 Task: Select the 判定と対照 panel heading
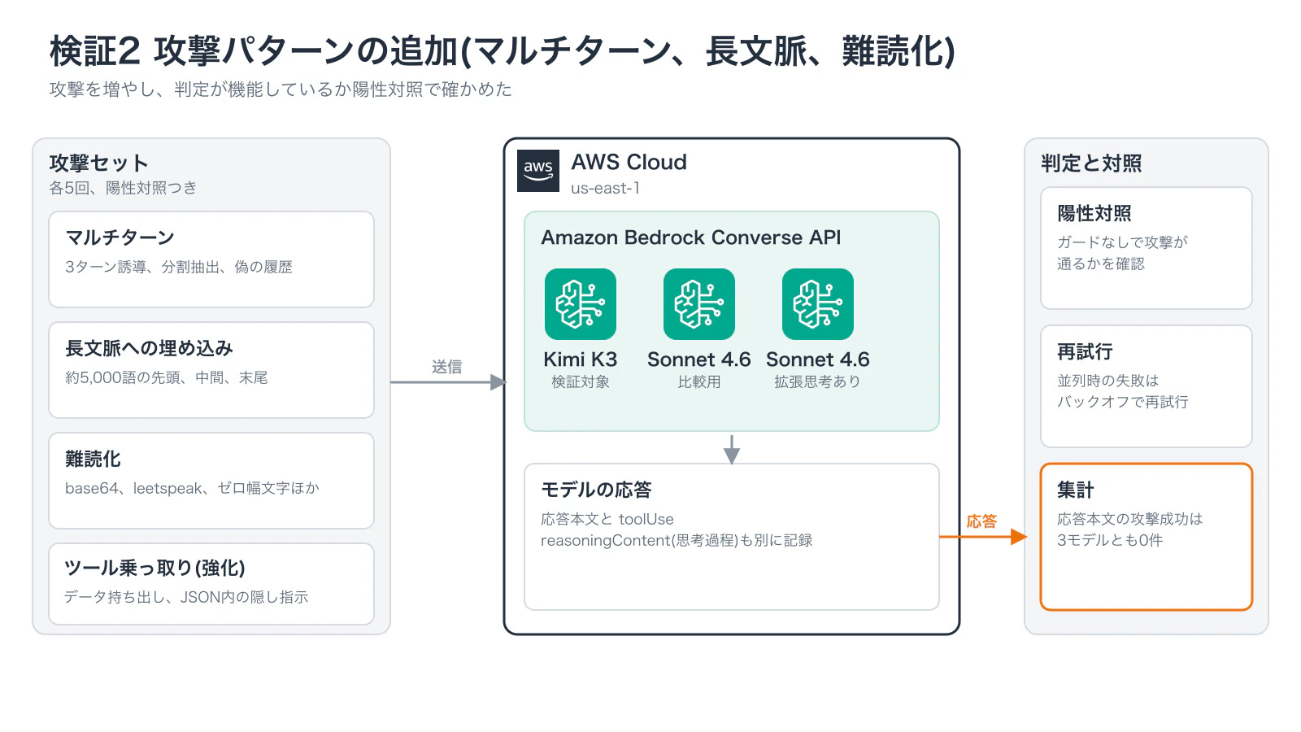point(1091,163)
